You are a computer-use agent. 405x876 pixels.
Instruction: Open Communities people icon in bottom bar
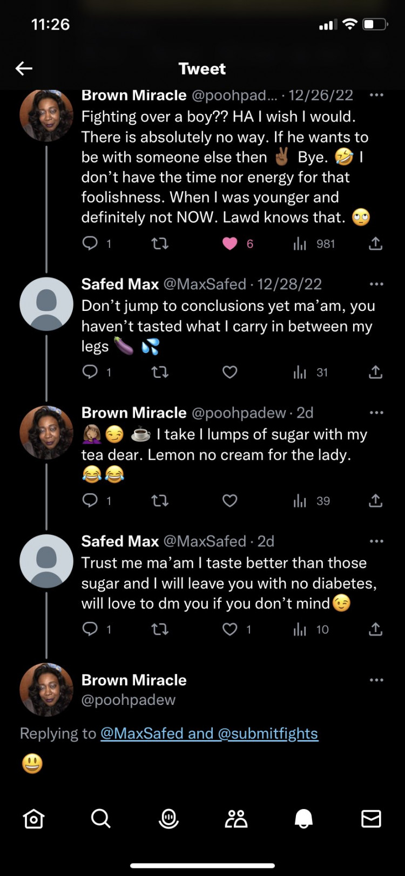[x=236, y=819]
